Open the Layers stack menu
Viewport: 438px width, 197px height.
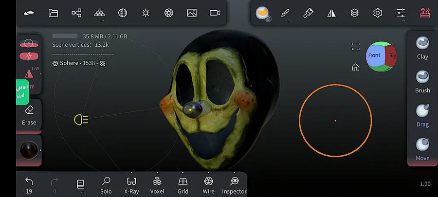(x=354, y=13)
